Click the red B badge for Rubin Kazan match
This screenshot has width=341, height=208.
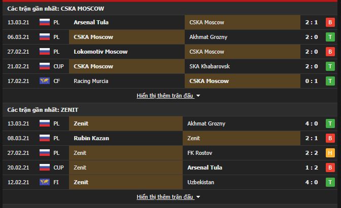pyautogui.click(x=330, y=138)
